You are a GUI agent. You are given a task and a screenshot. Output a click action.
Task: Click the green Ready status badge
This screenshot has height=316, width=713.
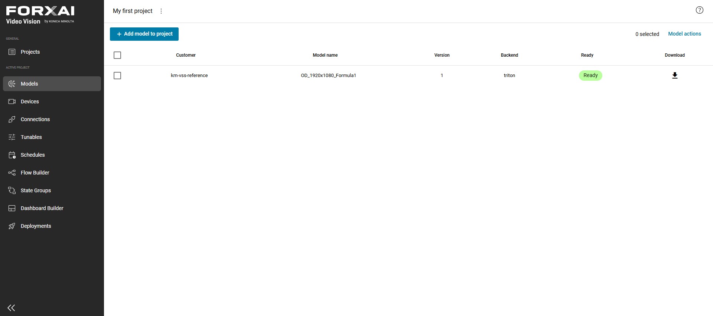590,76
